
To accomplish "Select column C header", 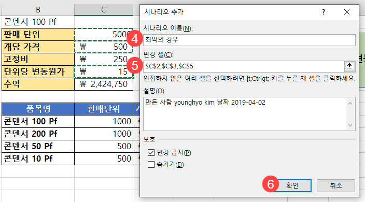I will click(x=104, y=10).
